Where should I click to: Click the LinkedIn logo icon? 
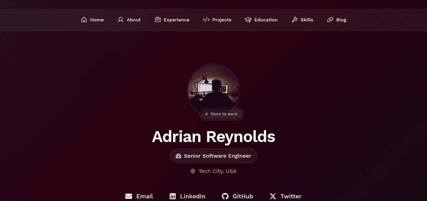pos(173,196)
